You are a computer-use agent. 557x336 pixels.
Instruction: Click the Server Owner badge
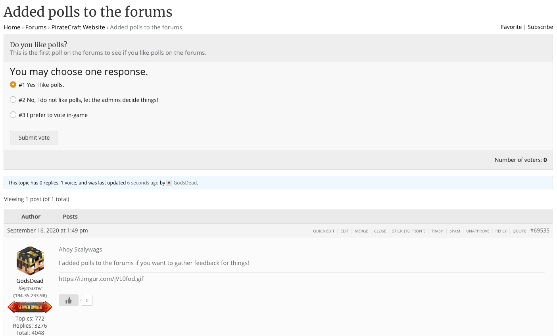coord(30,307)
